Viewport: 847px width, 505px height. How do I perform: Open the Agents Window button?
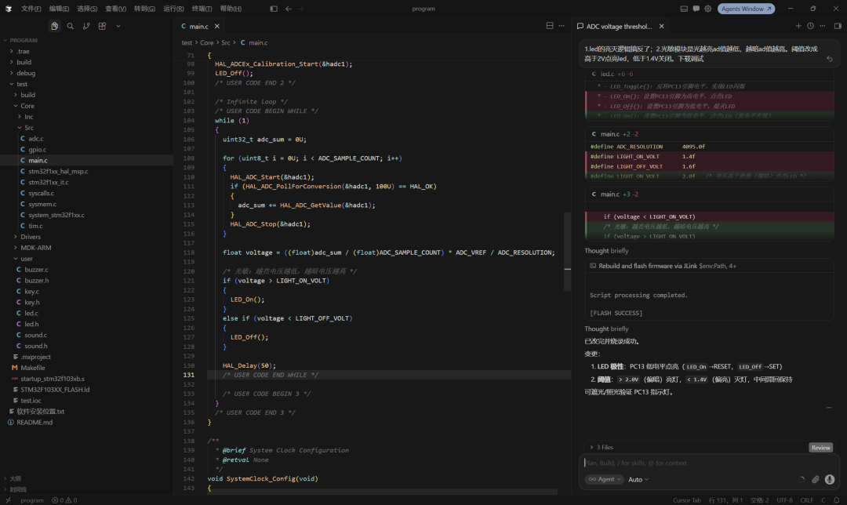point(746,9)
